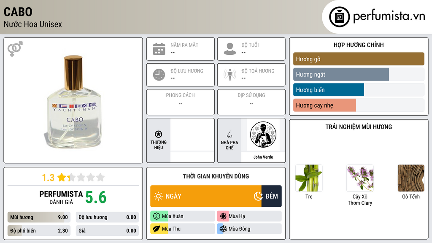Click the Mùa Thu season label
432x243 pixels.
(171, 229)
